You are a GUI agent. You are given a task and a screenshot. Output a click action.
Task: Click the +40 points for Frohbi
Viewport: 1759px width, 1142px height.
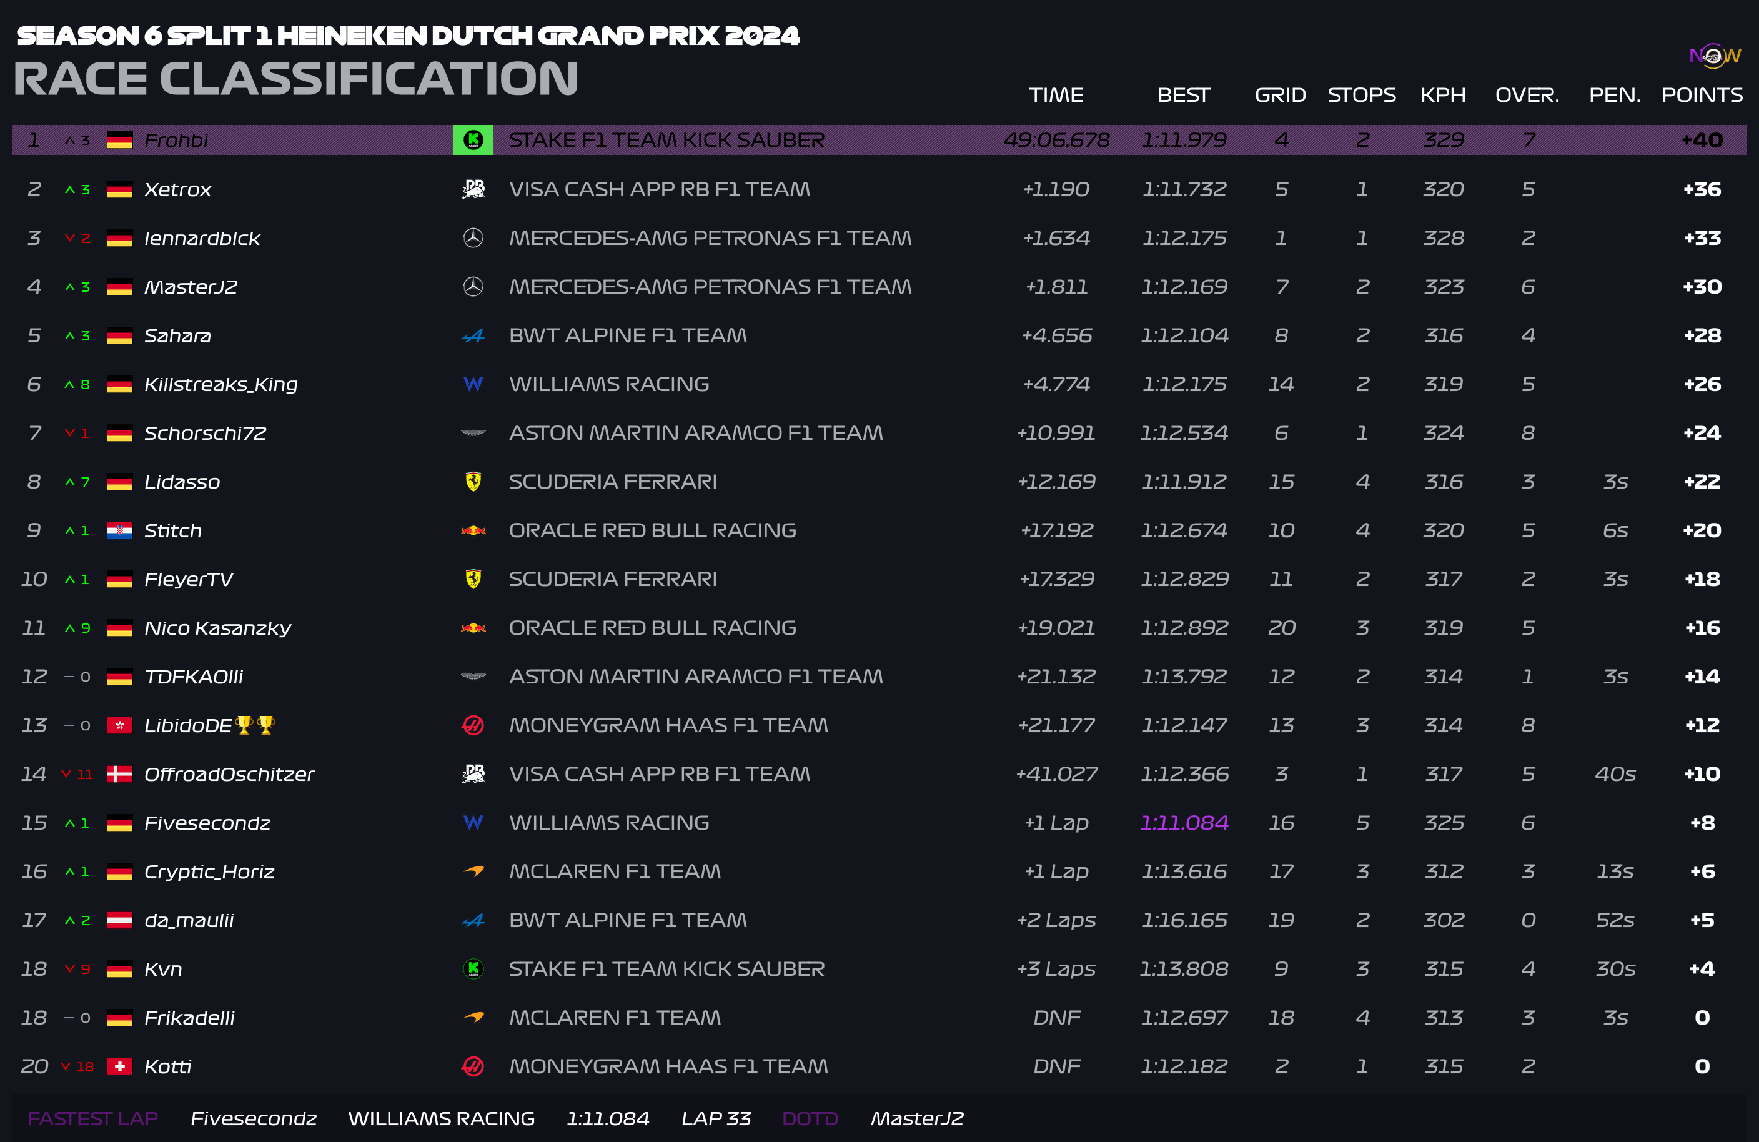point(1702,140)
